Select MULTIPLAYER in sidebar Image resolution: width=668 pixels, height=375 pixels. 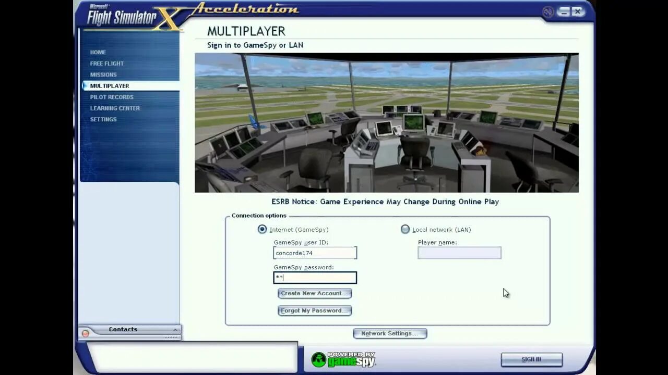(130, 86)
